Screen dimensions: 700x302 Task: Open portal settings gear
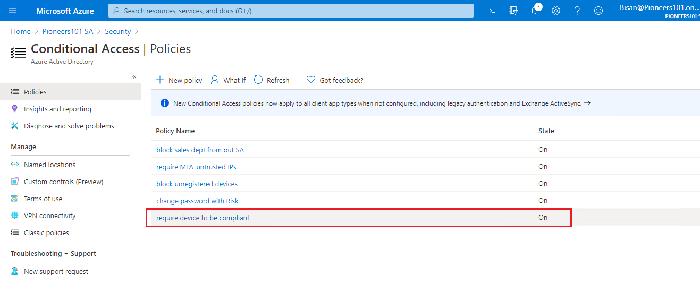tap(556, 11)
